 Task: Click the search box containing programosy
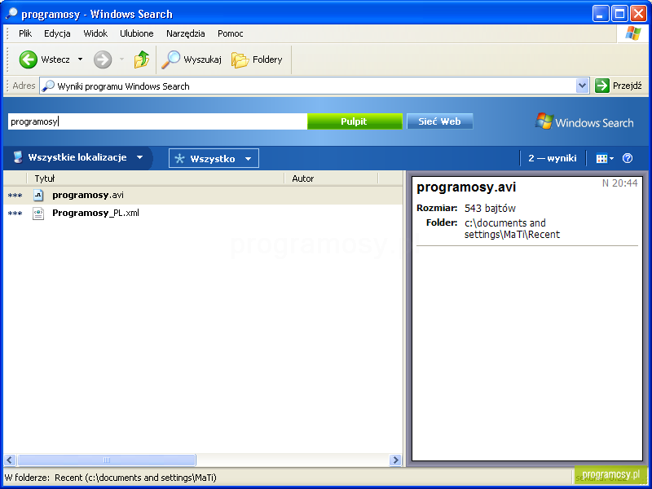pos(157,121)
